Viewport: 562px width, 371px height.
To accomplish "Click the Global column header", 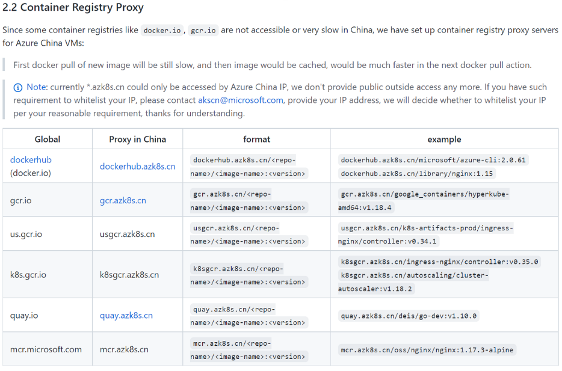I will (x=48, y=140).
